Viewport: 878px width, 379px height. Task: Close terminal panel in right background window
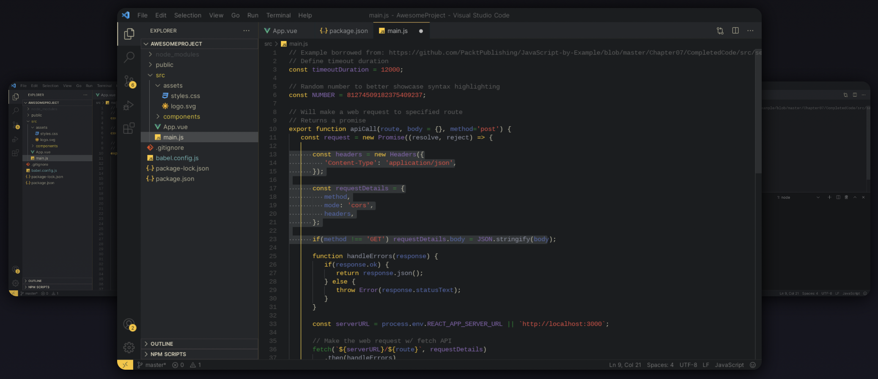point(863,197)
